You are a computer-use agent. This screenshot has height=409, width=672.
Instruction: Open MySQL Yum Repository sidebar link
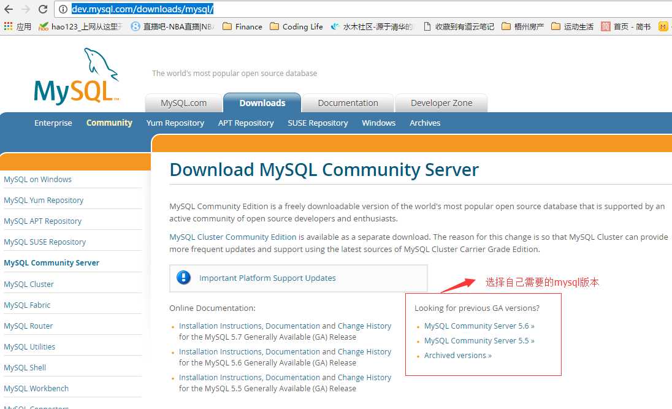tap(44, 201)
